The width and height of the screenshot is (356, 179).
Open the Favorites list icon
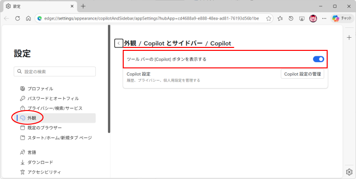click(x=280, y=19)
